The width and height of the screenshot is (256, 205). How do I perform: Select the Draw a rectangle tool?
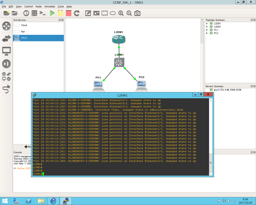coord(104,13)
